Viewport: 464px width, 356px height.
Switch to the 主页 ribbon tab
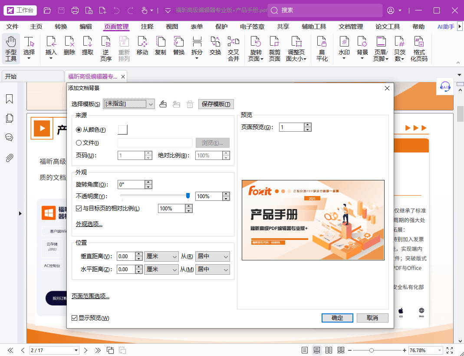point(36,27)
